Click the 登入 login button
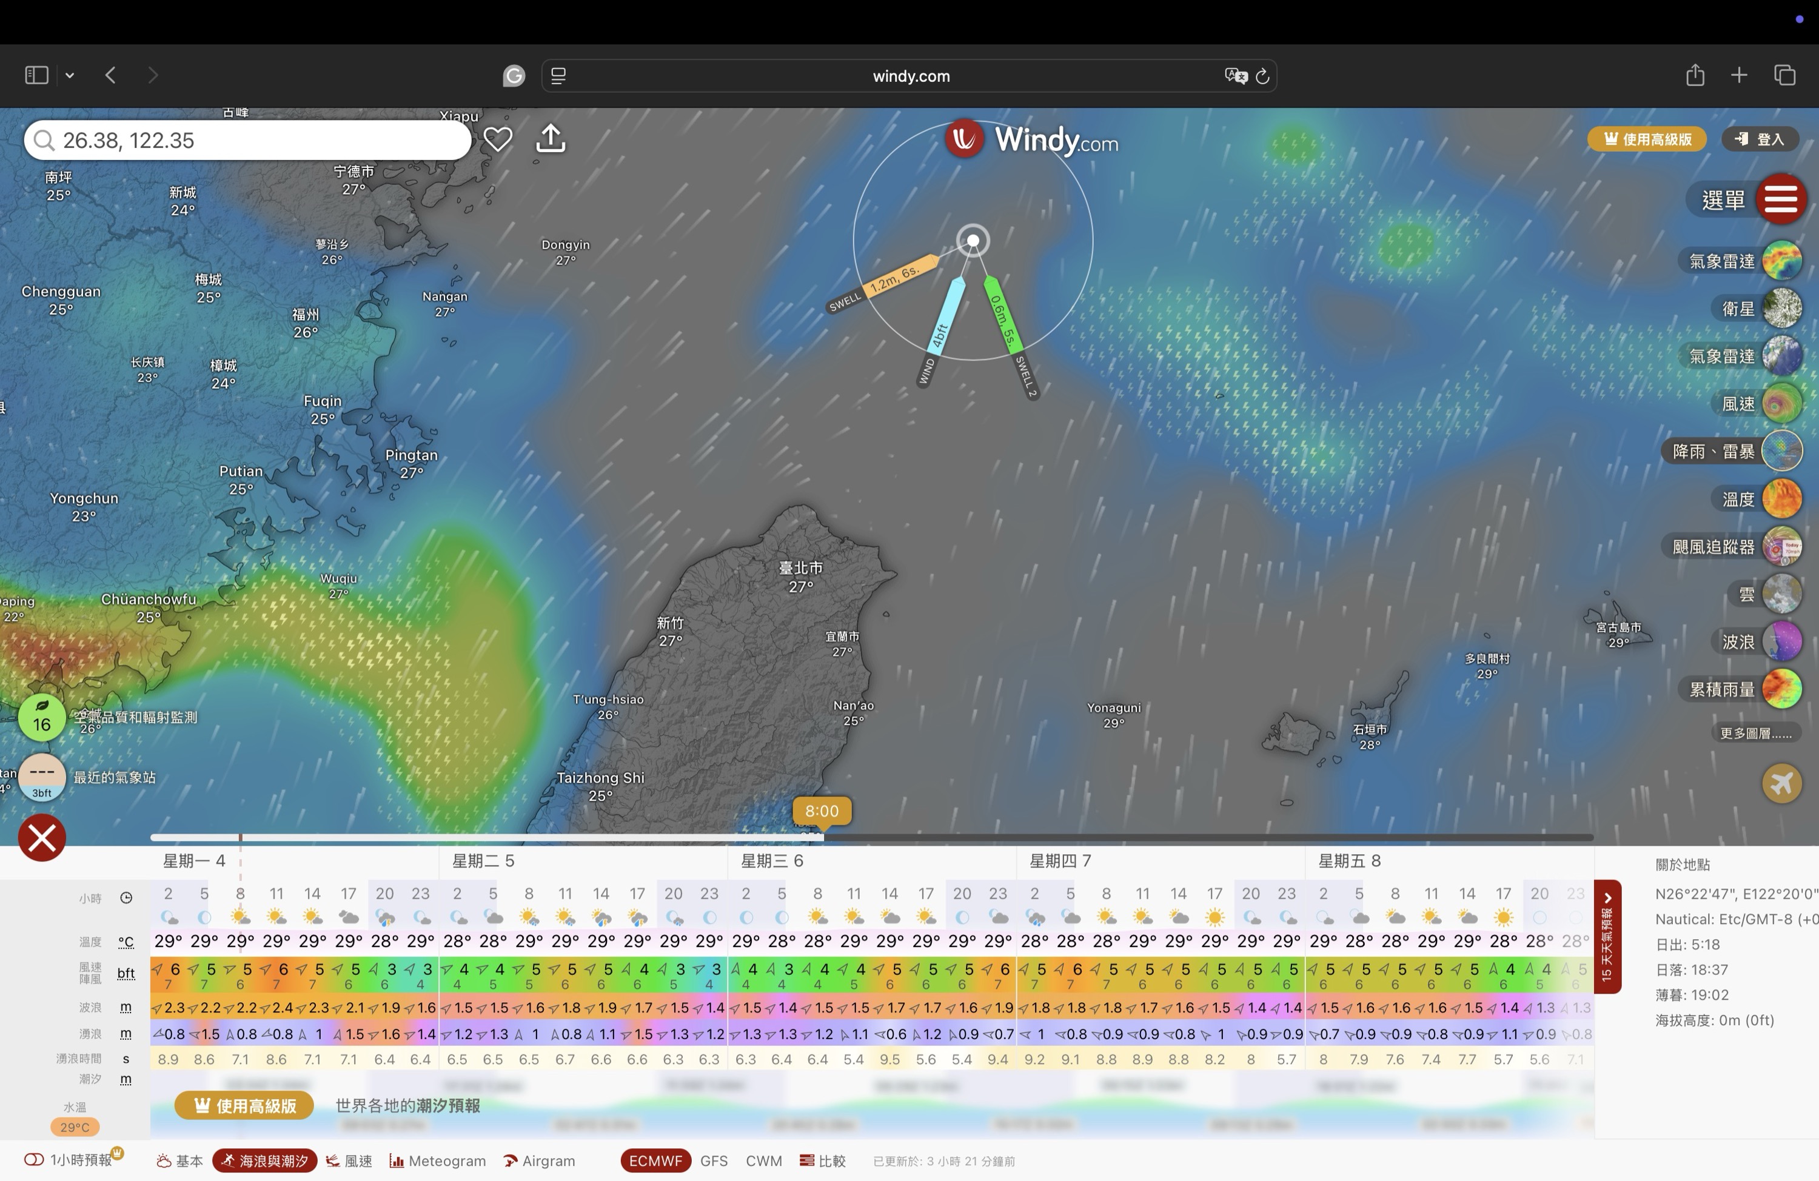1819x1181 pixels. pos(1760,139)
